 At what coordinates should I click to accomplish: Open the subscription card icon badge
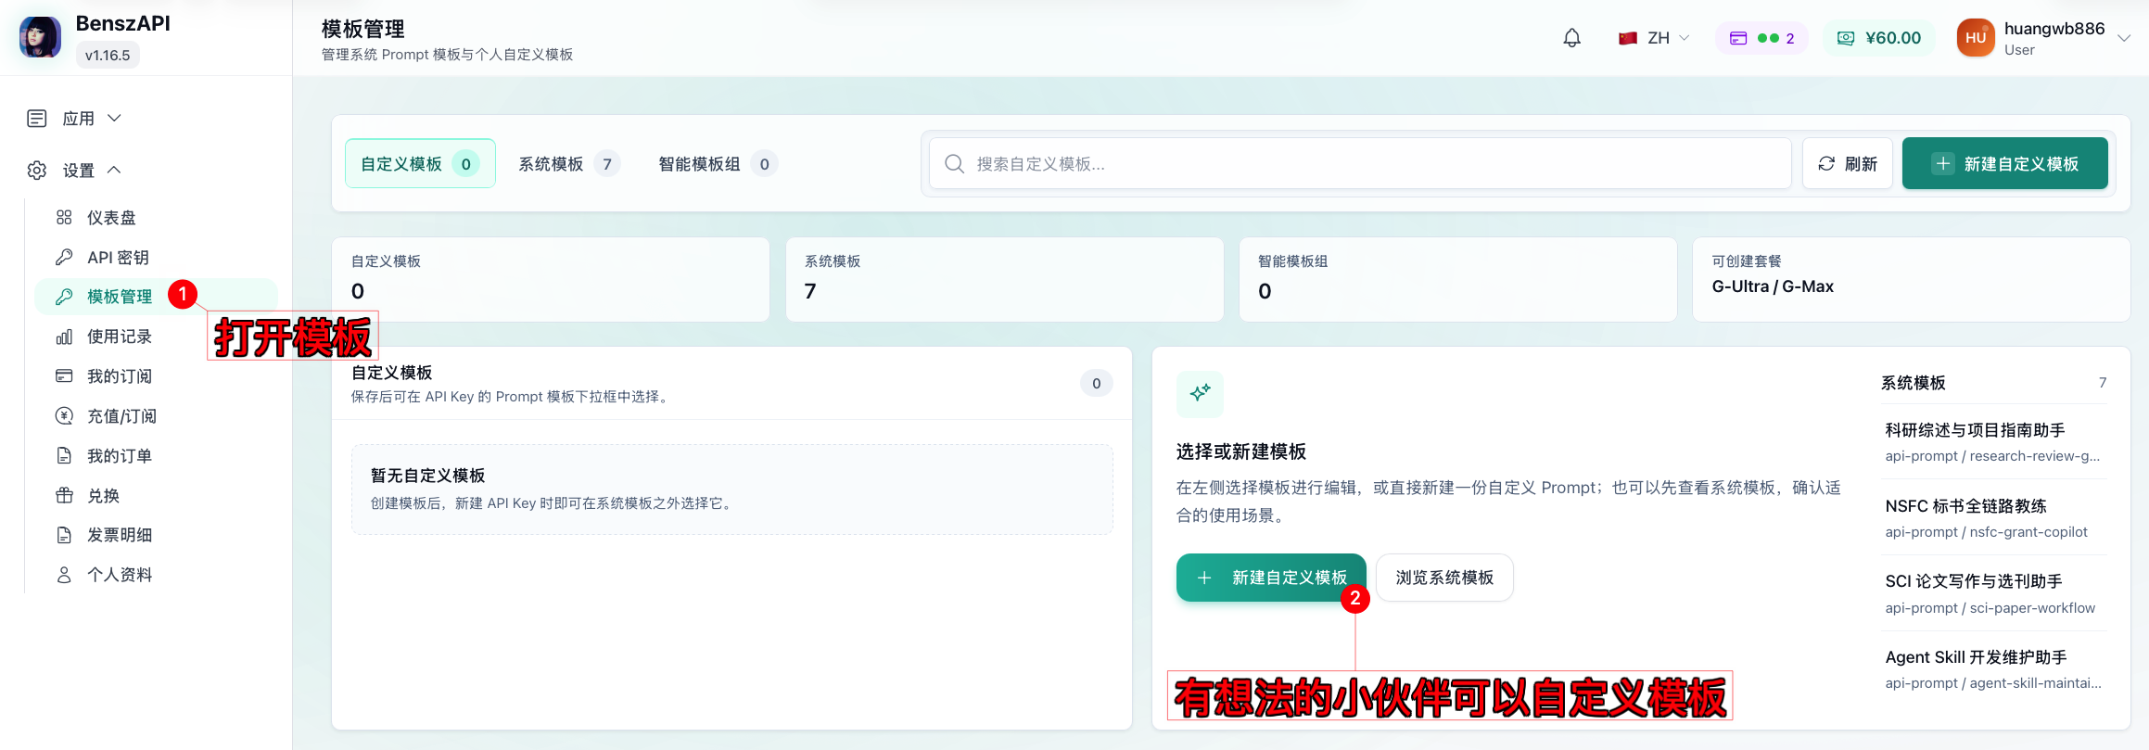point(1761,38)
